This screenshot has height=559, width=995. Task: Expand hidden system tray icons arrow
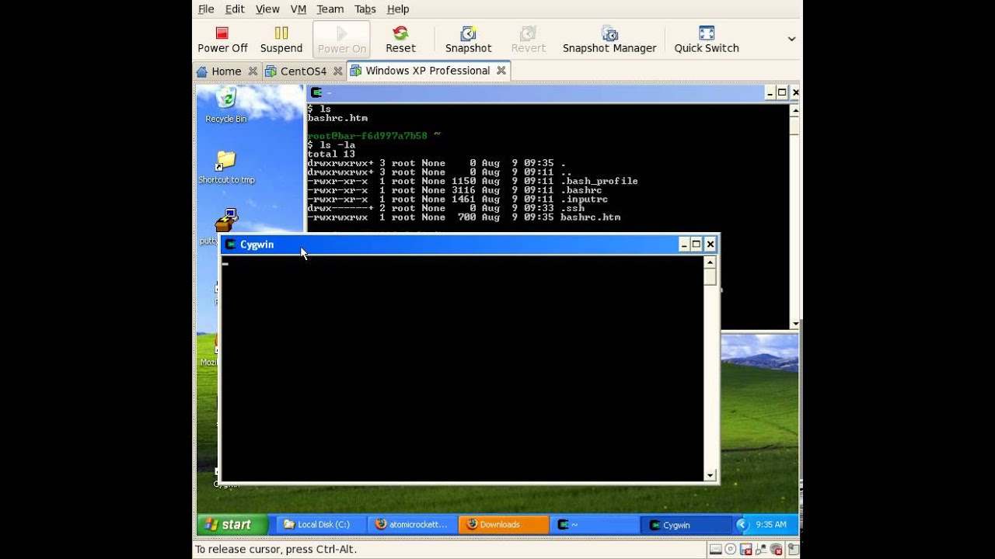[742, 525]
